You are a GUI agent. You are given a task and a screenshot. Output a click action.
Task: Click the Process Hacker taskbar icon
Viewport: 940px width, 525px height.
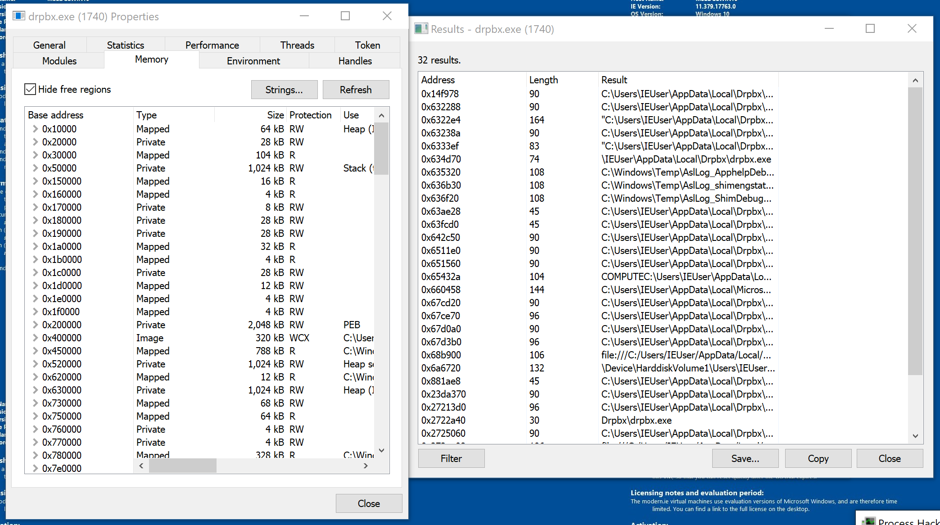pyautogui.click(x=868, y=521)
